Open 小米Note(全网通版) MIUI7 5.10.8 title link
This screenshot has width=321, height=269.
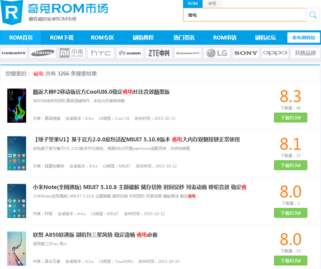(x=140, y=187)
